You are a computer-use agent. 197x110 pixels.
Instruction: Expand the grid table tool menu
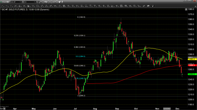tap(121, 6)
